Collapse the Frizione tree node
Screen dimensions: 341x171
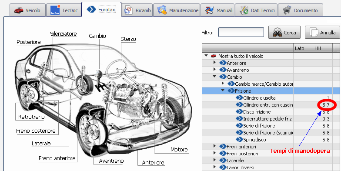click(223, 91)
